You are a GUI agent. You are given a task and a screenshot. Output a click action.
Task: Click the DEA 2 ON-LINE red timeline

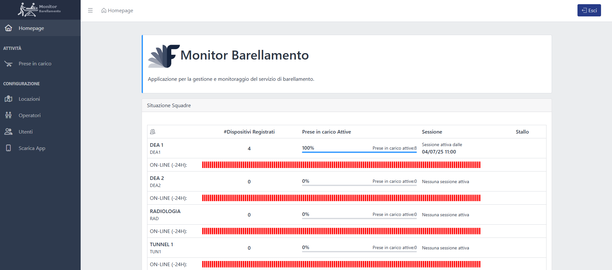pyautogui.click(x=341, y=198)
